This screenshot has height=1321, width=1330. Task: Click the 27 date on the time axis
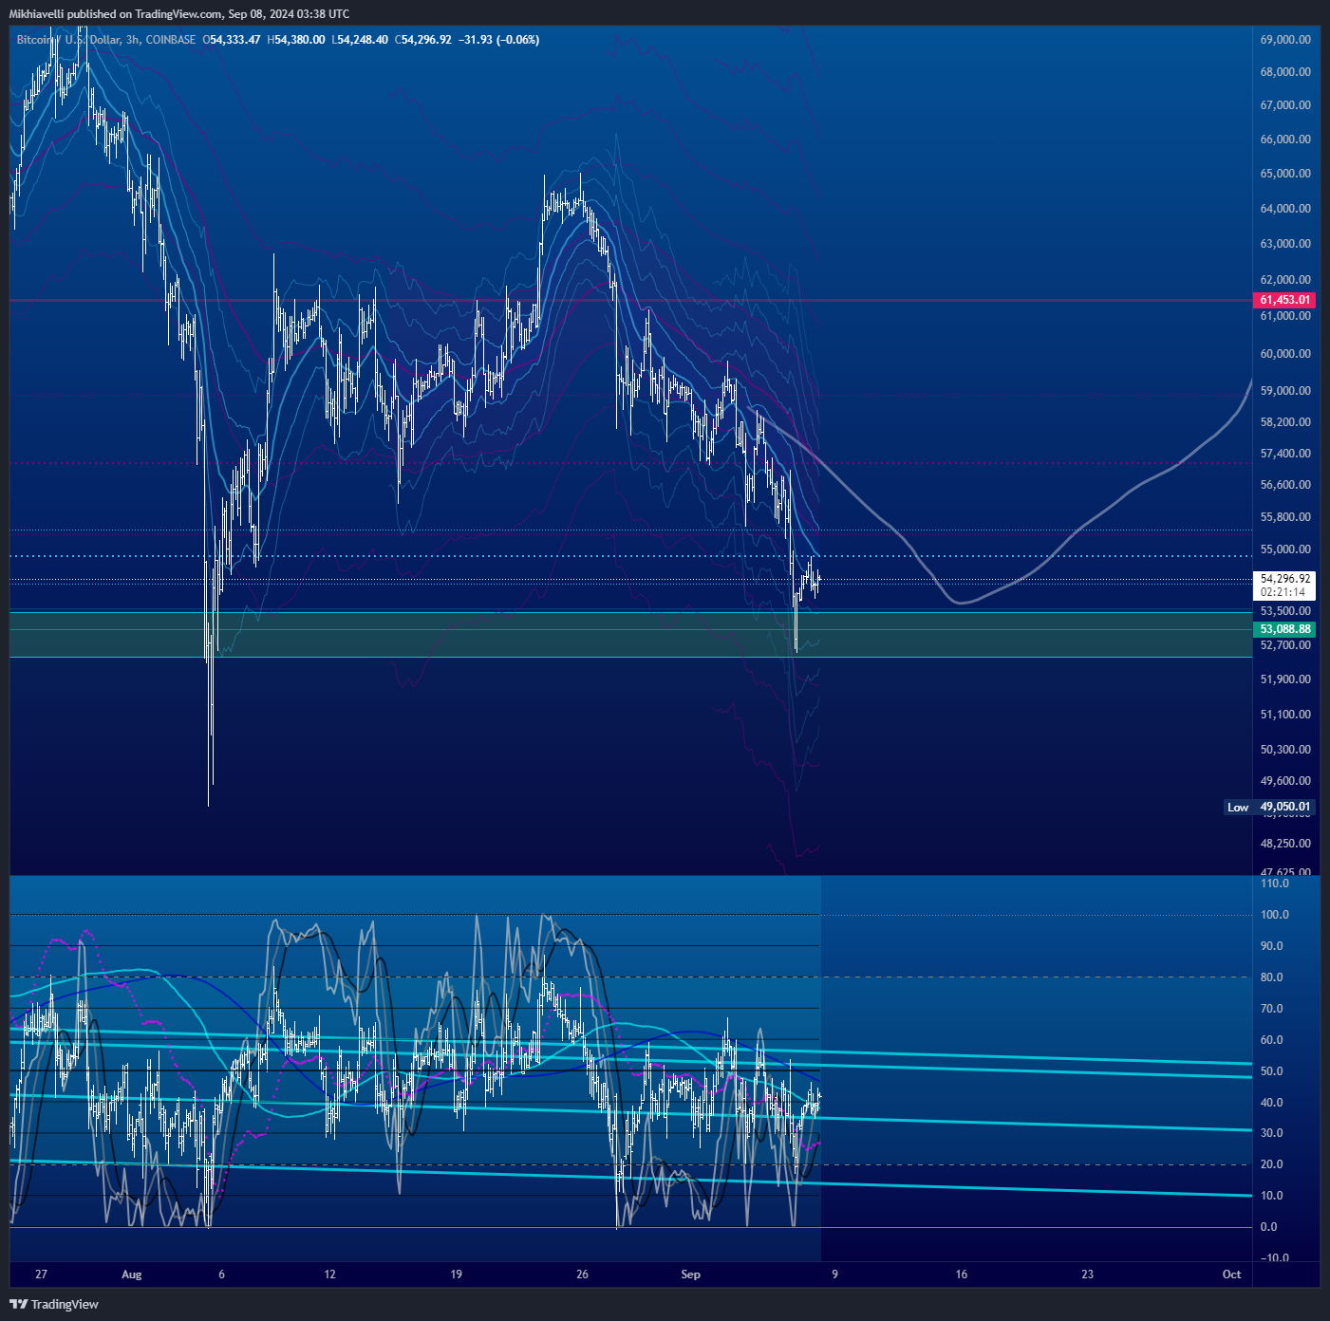coord(41,1274)
